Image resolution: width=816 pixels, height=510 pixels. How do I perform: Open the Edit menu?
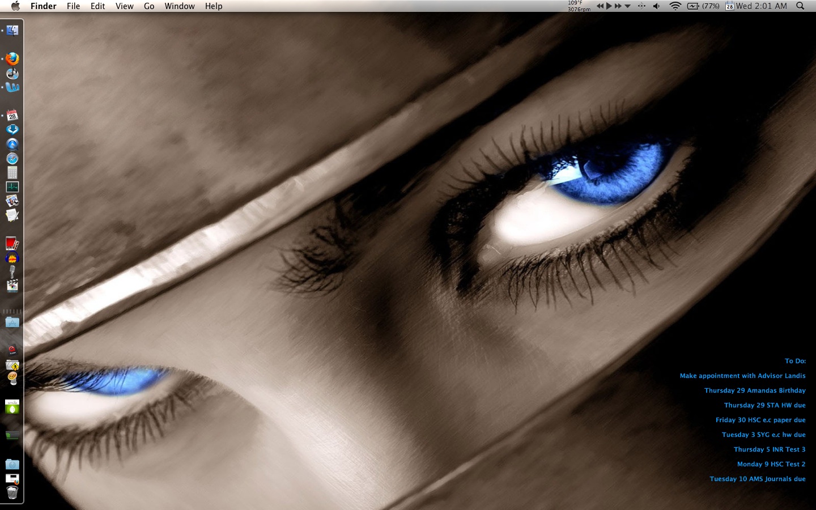pyautogui.click(x=97, y=6)
